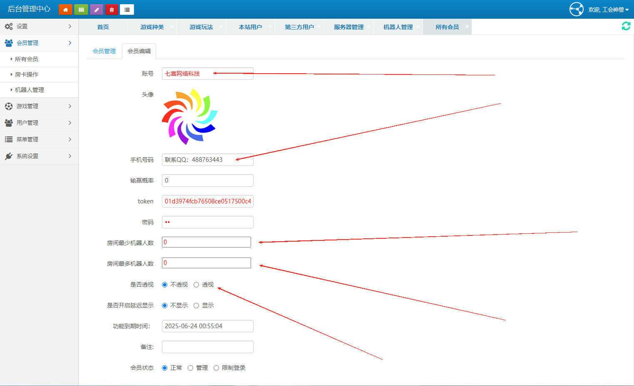Image resolution: width=634 pixels, height=386 pixels.
Task: Select 显示 for 是否开启延迟显示
Action: (196, 305)
